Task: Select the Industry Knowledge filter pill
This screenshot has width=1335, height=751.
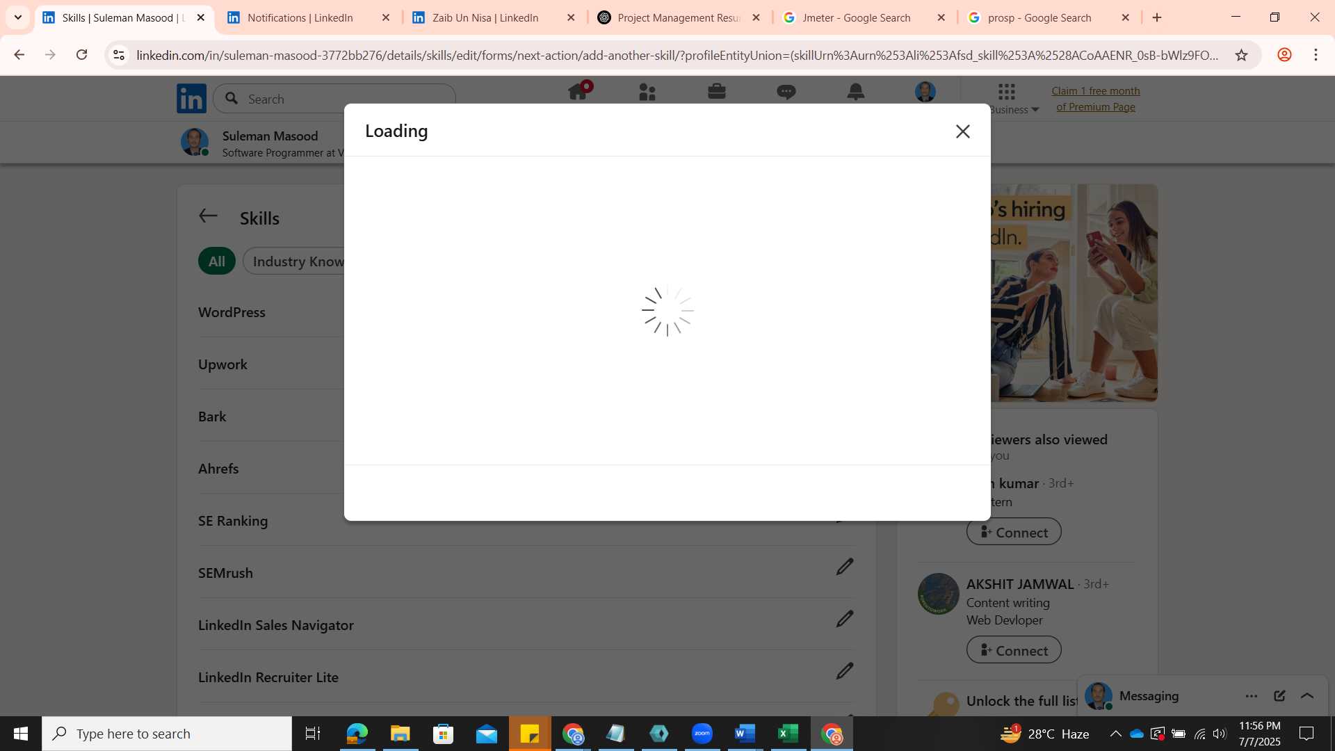Action: click(293, 261)
